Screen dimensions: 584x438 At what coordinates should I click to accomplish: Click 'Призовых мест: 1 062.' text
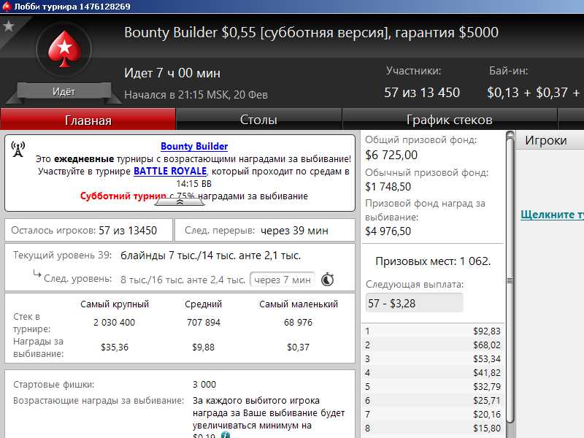pos(433,261)
